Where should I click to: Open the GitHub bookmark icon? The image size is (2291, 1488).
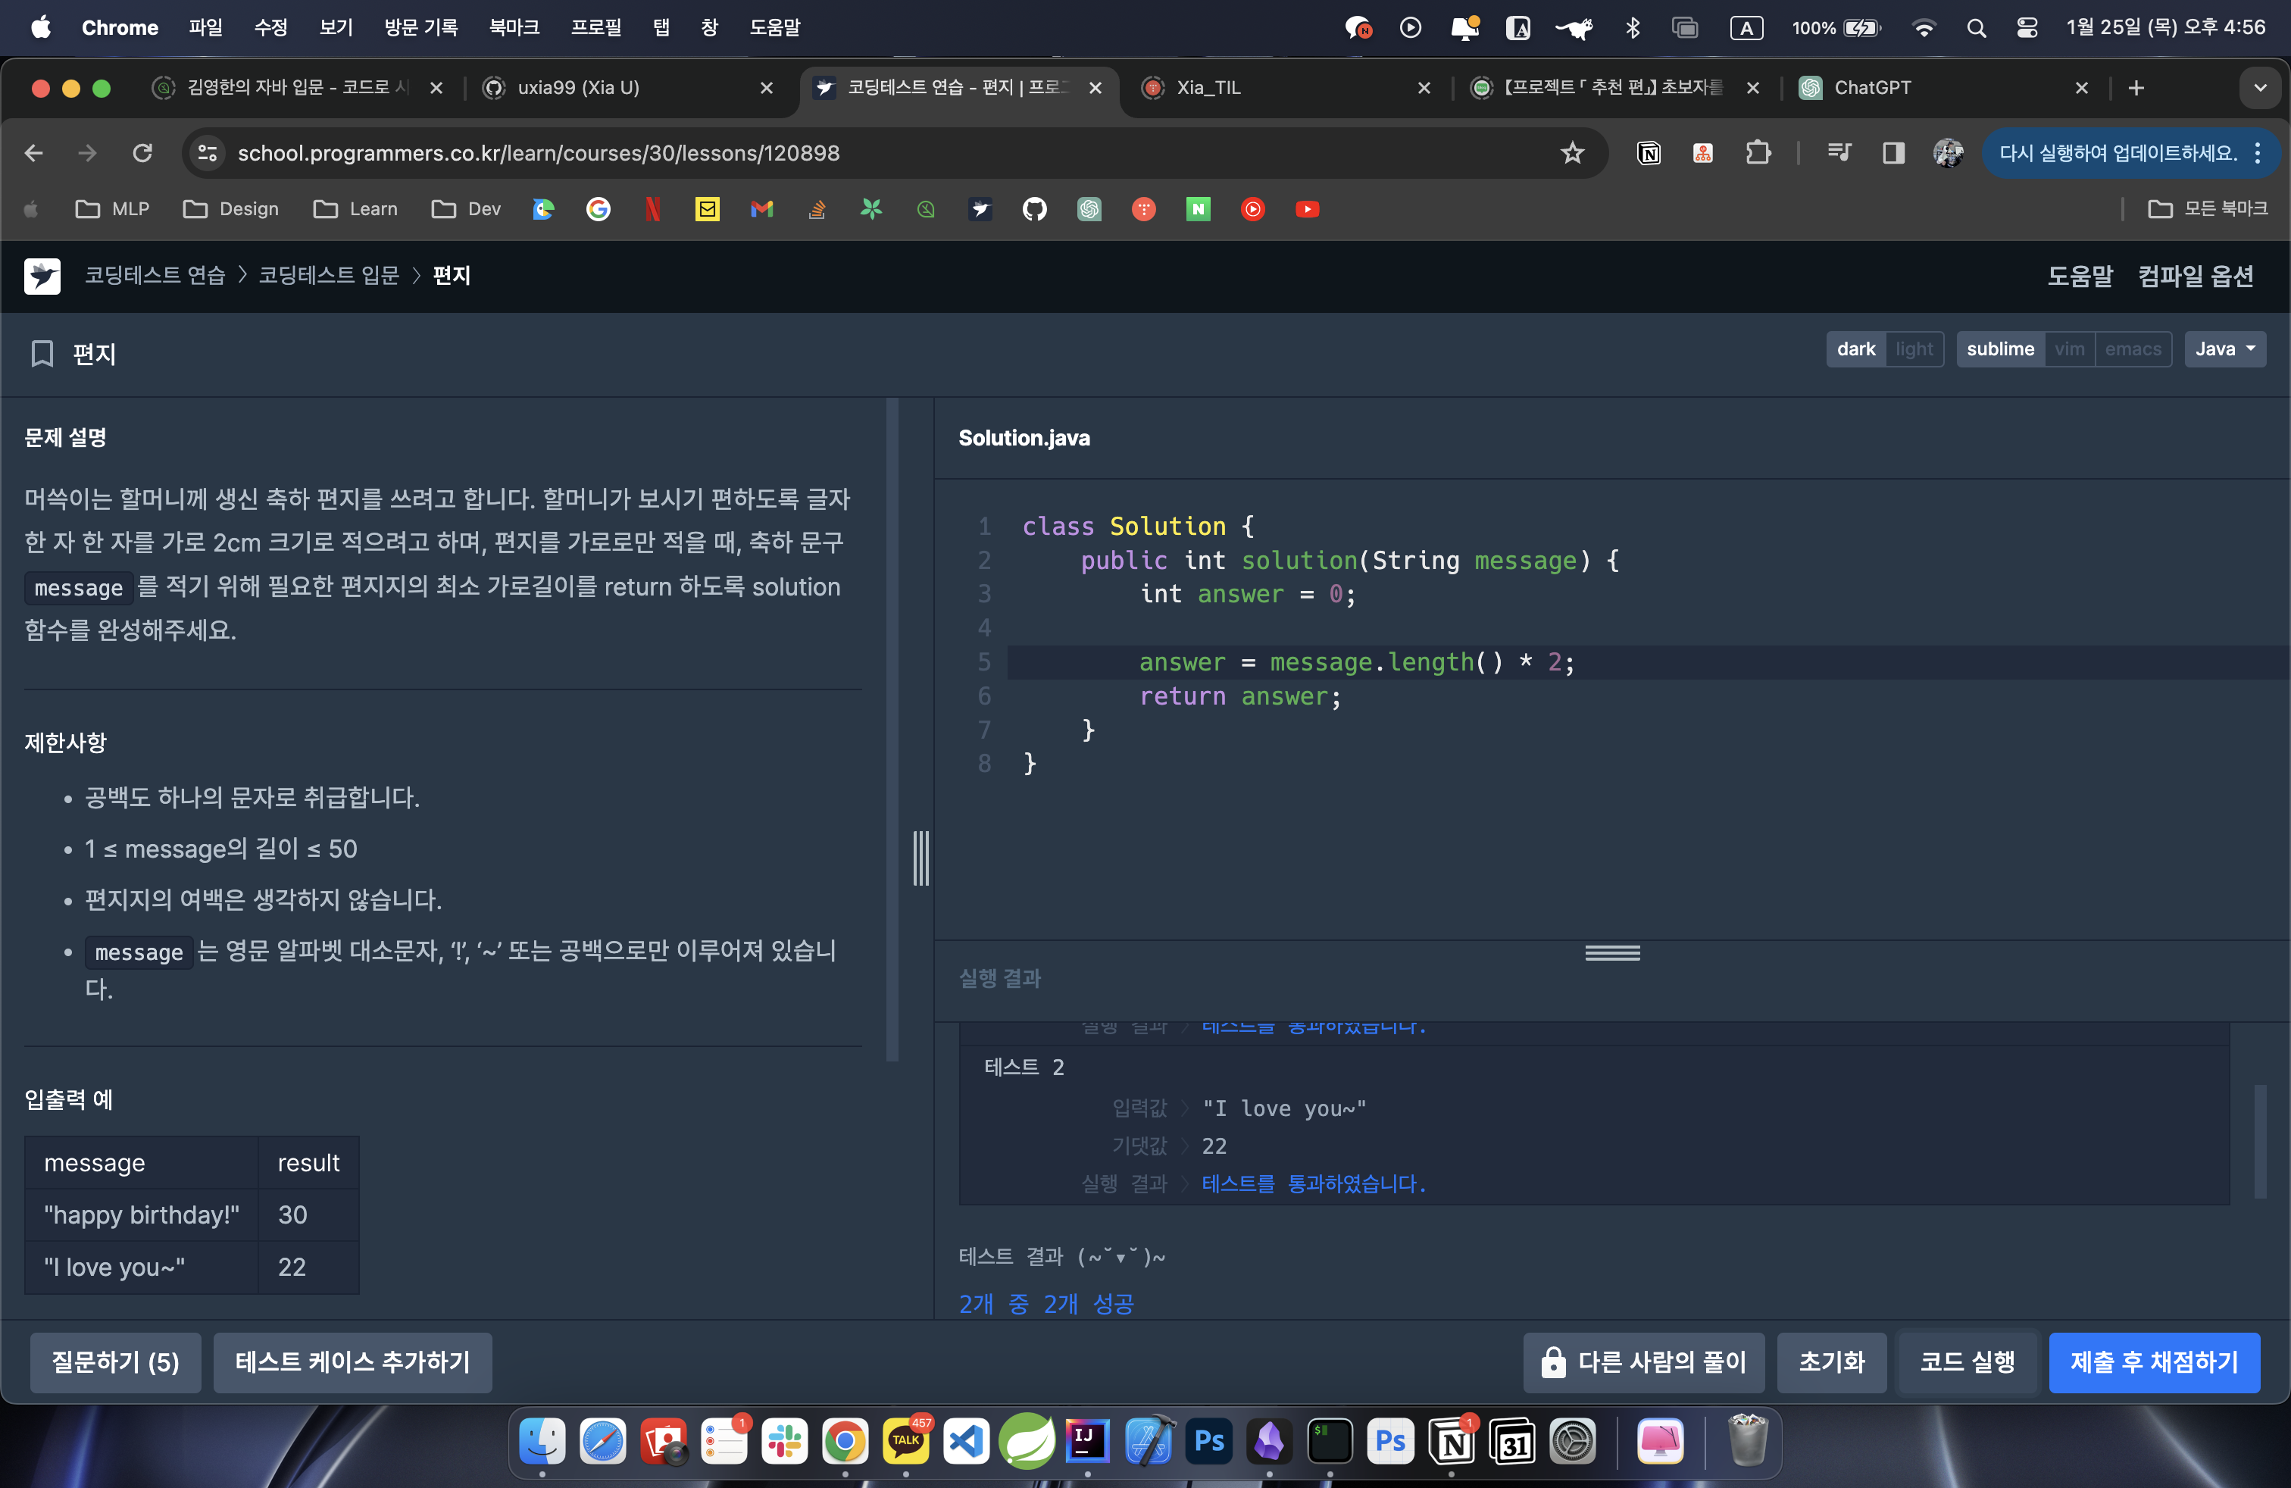(x=1034, y=209)
